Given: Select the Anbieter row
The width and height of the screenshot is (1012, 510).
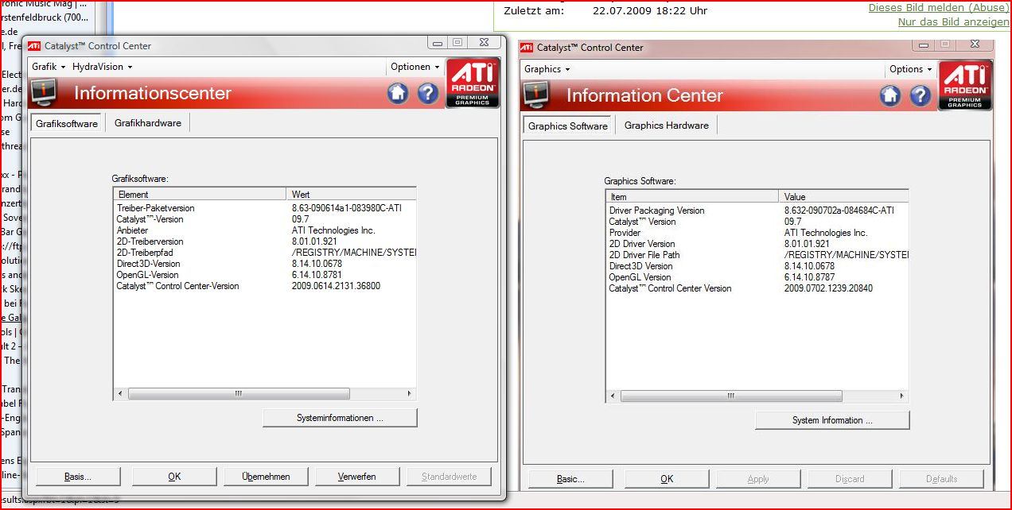Looking at the screenshot, I should point(264,230).
